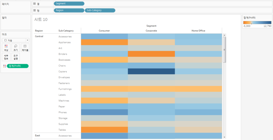Click the Copiers row label
Image resolution: width=273 pixels, height=140 pixels.
(63, 72)
